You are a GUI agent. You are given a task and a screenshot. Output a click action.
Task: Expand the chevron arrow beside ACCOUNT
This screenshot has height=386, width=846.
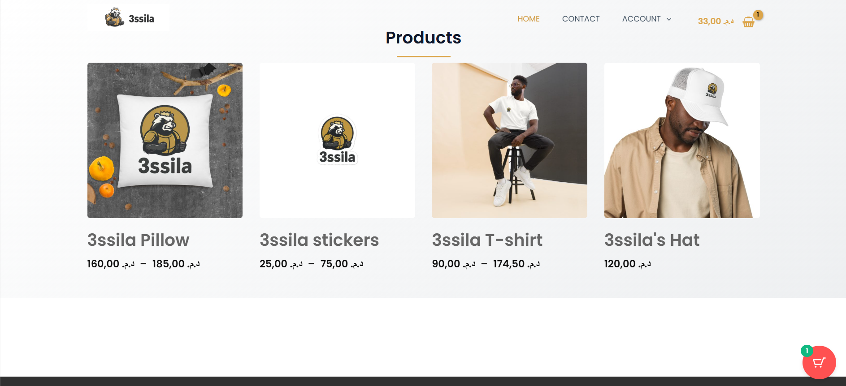point(669,19)
